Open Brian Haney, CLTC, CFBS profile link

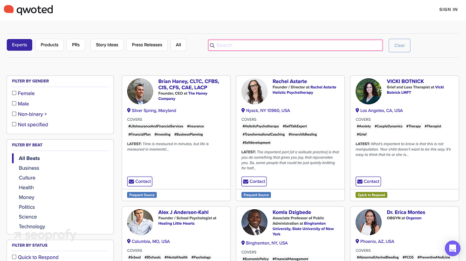click(x=188, y=84)
